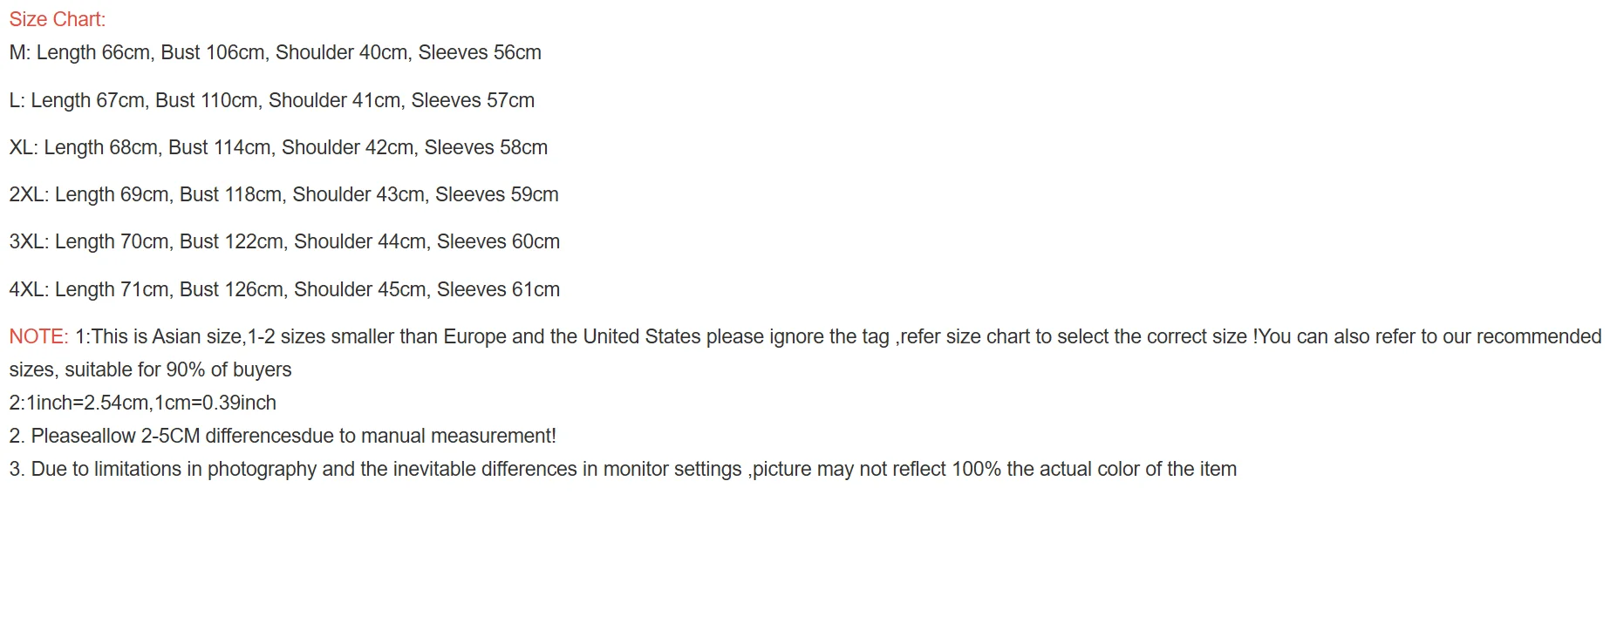Click the 2XL size measurements line
The height and width of the screenshot is (637, 1610).
283,194
